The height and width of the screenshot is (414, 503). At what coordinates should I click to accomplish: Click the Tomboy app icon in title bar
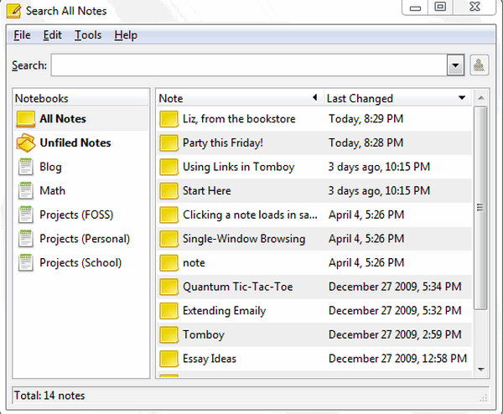coord(13,11)
